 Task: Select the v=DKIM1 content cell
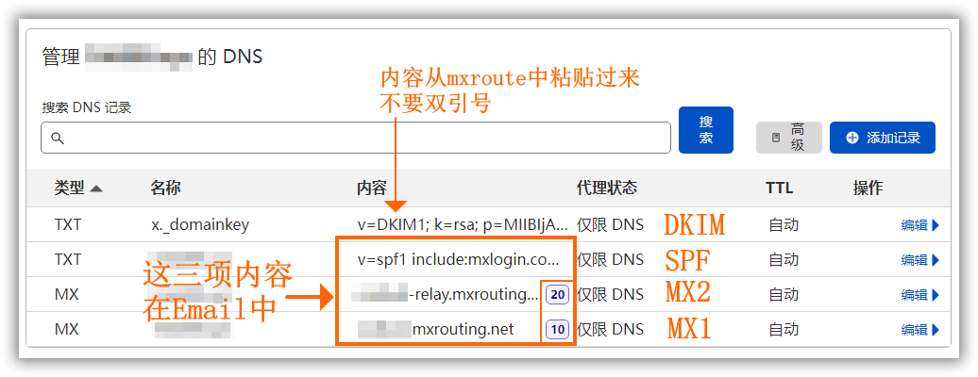pyautogui.click(x=463, y=225)
